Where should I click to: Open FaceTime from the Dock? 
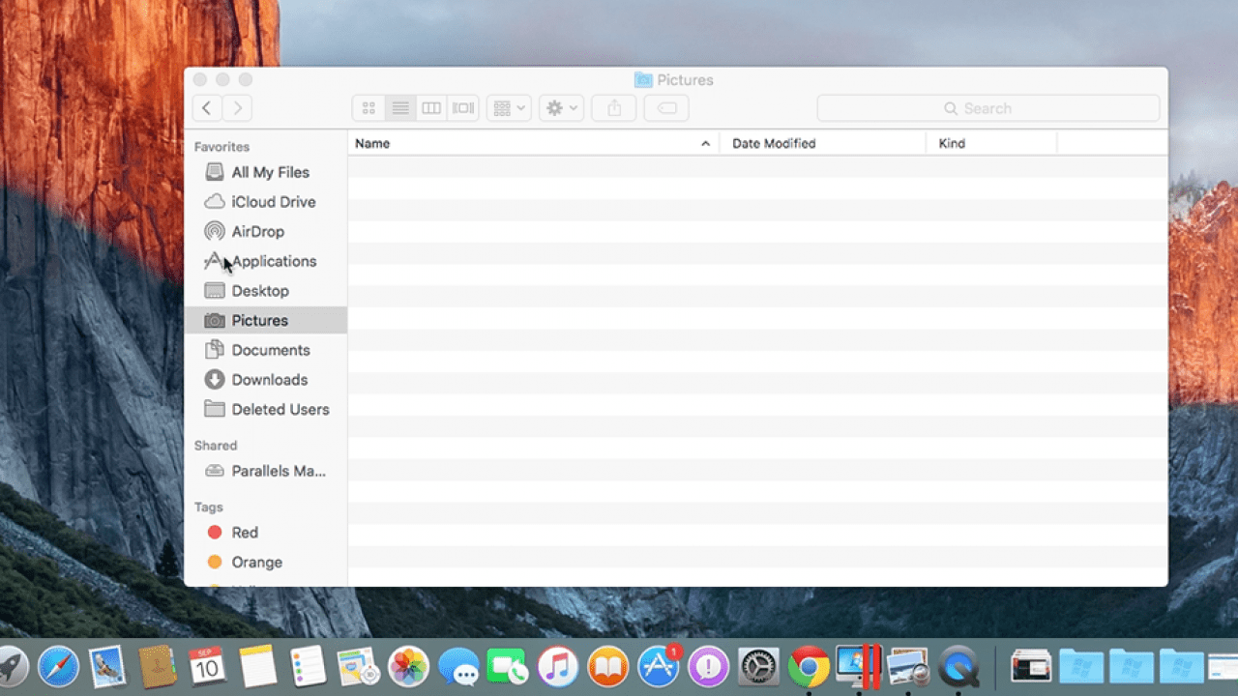[x=508, y=666]
